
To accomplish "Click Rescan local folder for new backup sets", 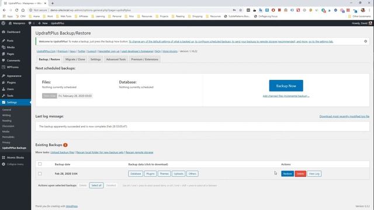I will tap(100, 152).
